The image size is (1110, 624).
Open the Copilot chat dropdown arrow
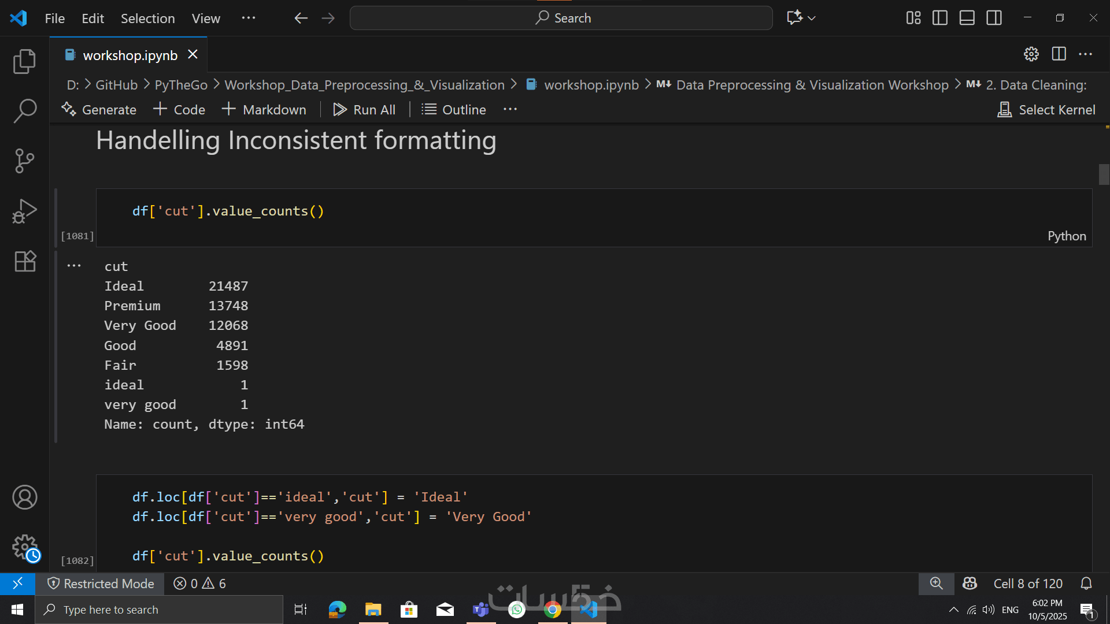tap(812, 18)
